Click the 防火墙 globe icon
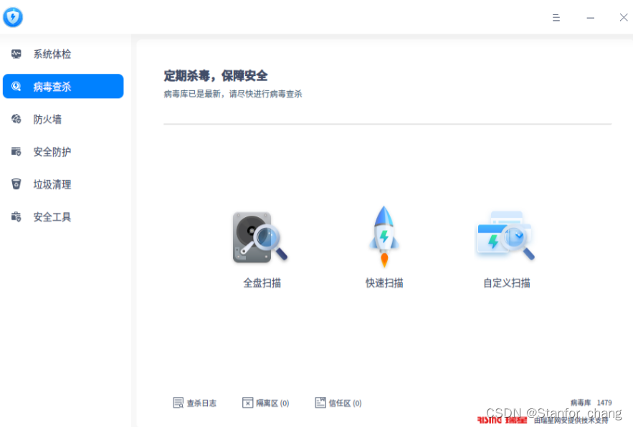 16,119
